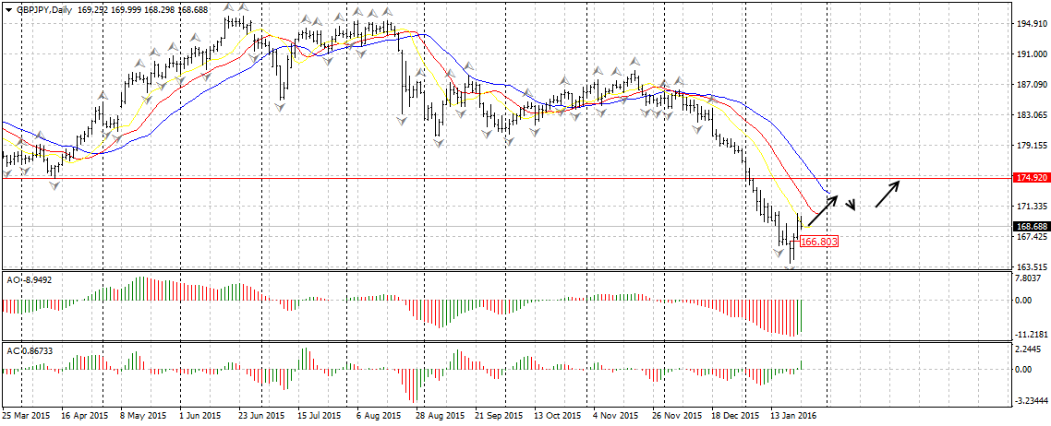The height and width of the screenshot is (426, 1051).
Task: Click the 163.515 price axis label
Action: click(1031, 267)
